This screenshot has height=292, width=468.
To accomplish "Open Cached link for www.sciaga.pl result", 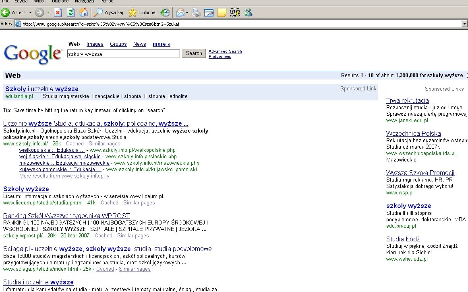I will (x=105, y=269).
